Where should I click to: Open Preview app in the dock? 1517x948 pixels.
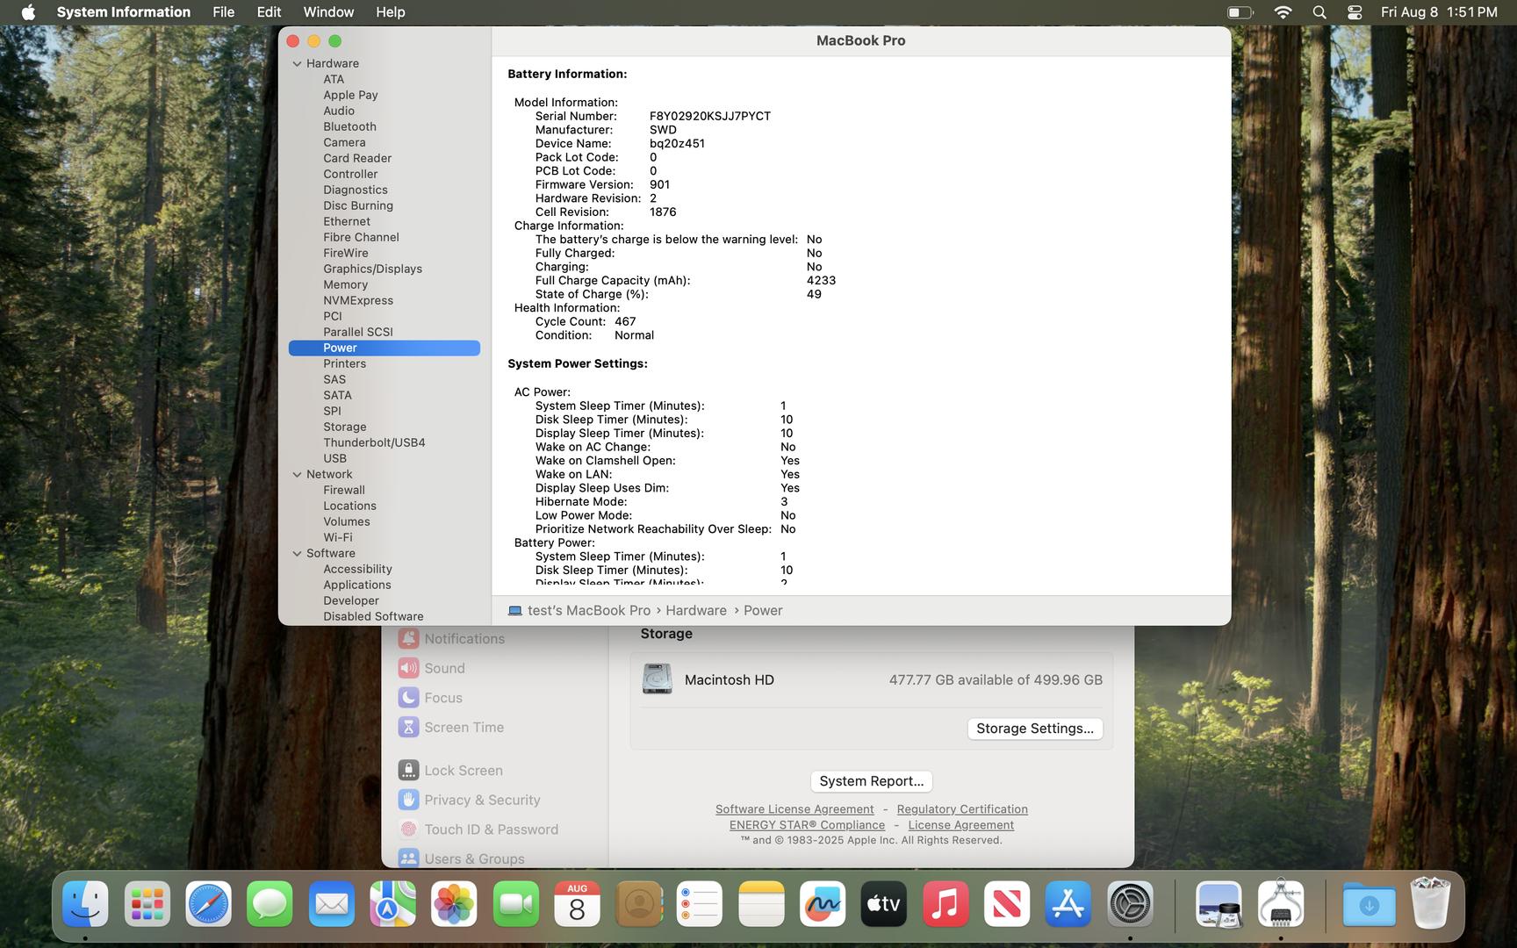coord(1219,904)
